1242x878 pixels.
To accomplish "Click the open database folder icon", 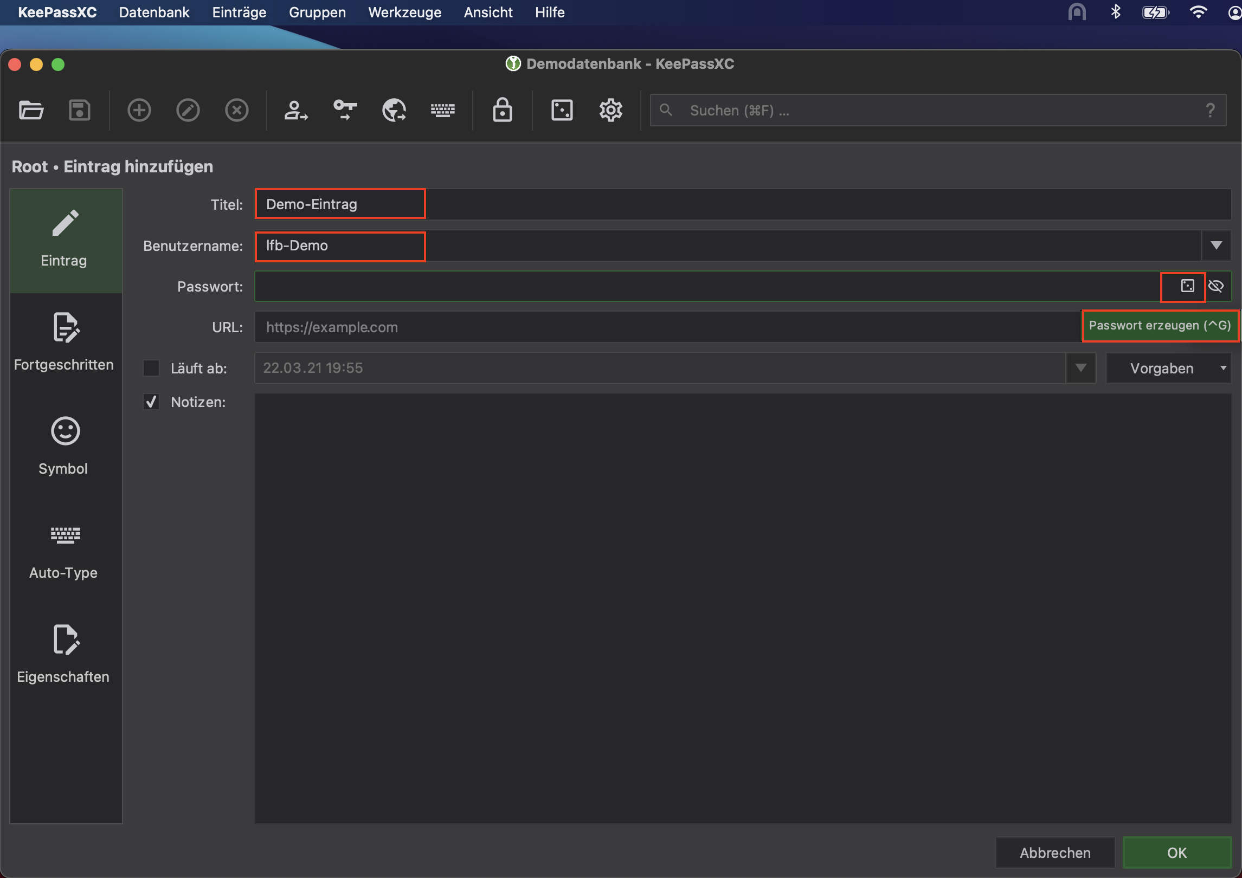I will click(31, 111).
